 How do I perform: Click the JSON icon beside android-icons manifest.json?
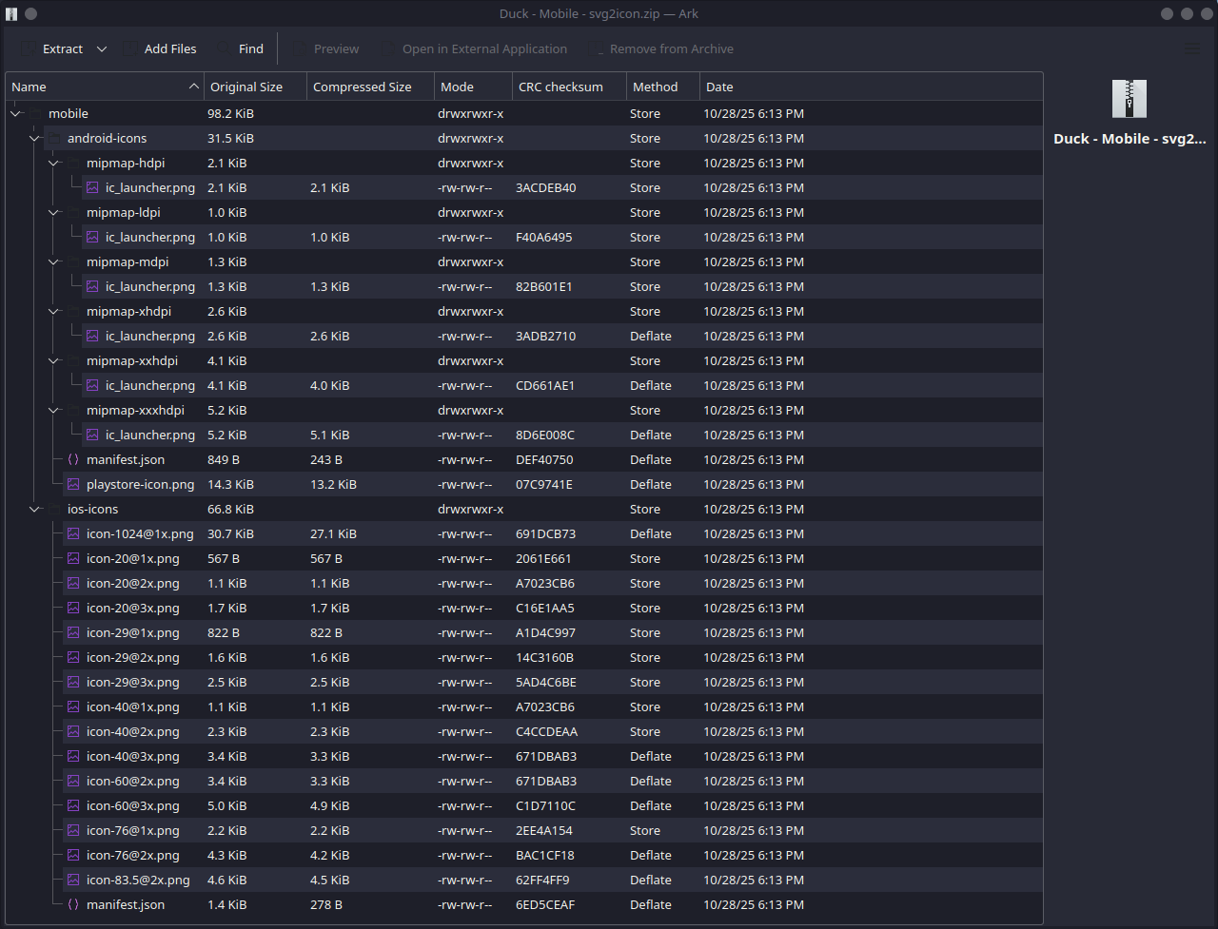tap(73, 459)
